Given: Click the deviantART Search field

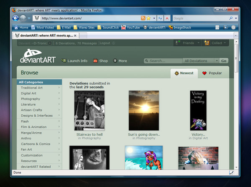Looking at the screenshot, I should click(x=163, y=61).
